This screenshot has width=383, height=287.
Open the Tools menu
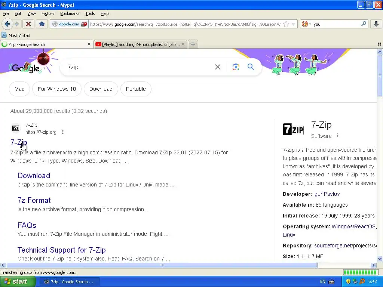(90, 13)
